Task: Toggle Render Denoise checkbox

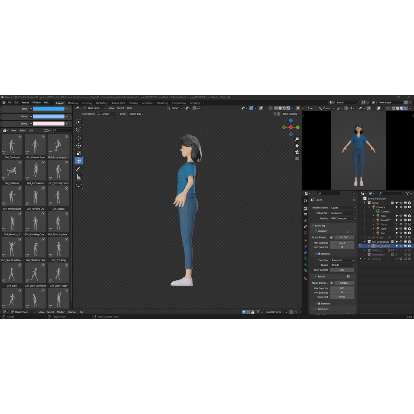Action: (x=319, y=304)
